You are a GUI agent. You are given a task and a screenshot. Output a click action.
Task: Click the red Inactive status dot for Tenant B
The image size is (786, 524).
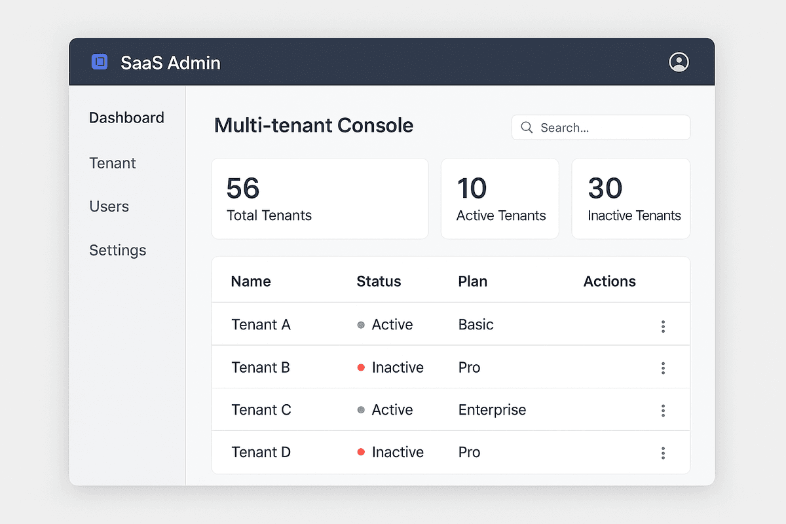tap(361, 367)
